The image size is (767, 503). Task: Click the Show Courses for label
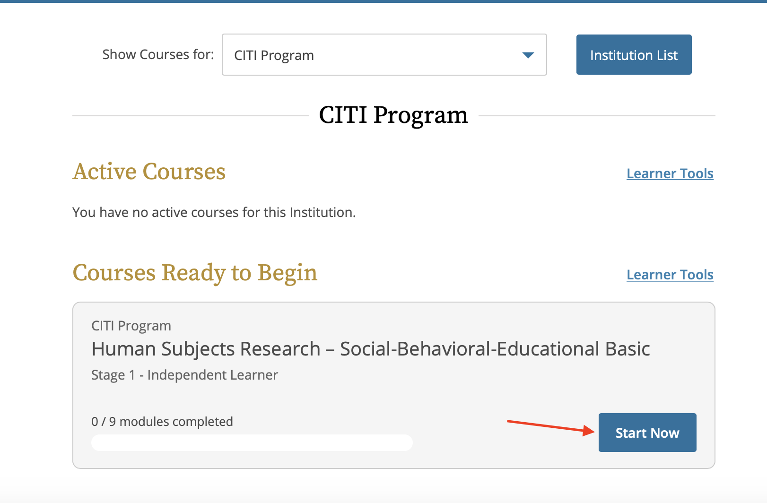click(x=158, y=54)
